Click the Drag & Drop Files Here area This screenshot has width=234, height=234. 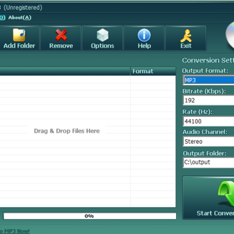[x=67, y=131]
